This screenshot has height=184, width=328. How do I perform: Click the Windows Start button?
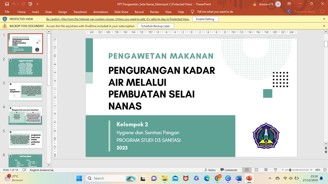(79, 178)
